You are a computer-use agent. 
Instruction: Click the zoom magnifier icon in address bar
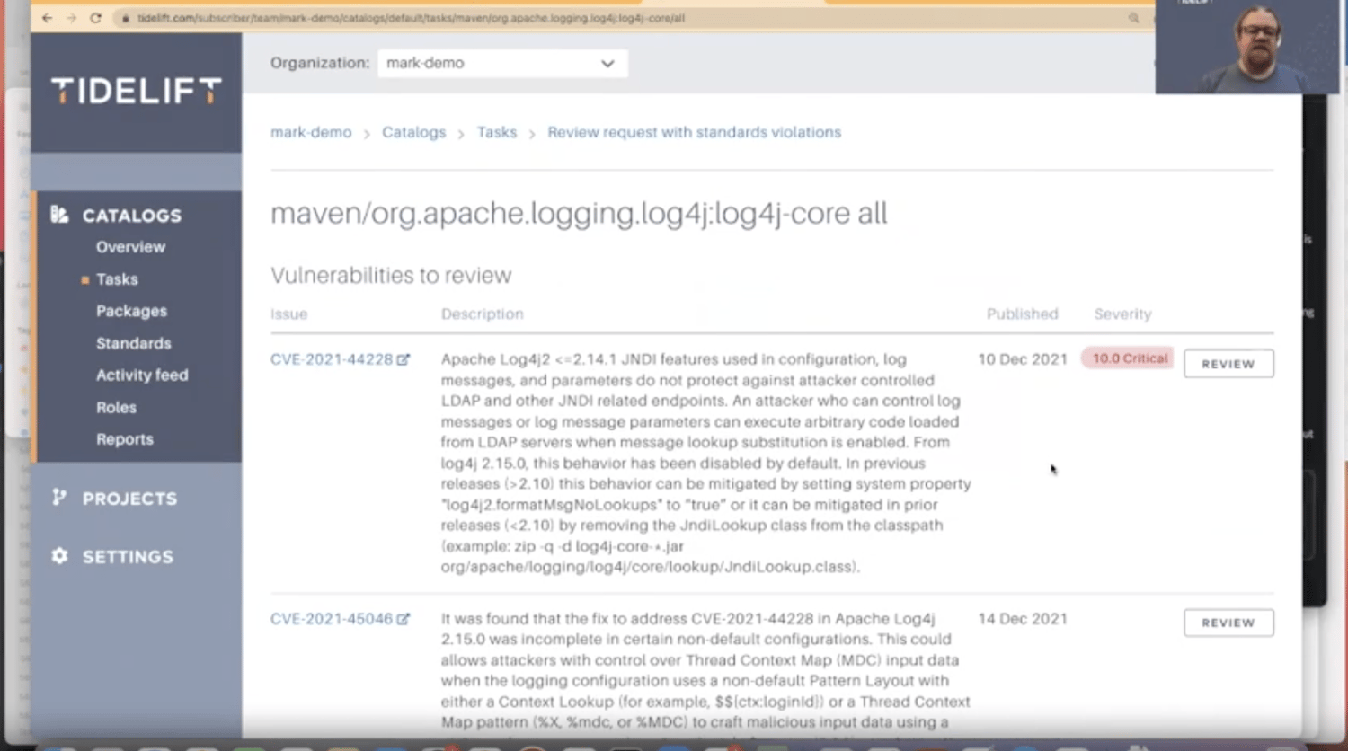tap(1133, 18)
